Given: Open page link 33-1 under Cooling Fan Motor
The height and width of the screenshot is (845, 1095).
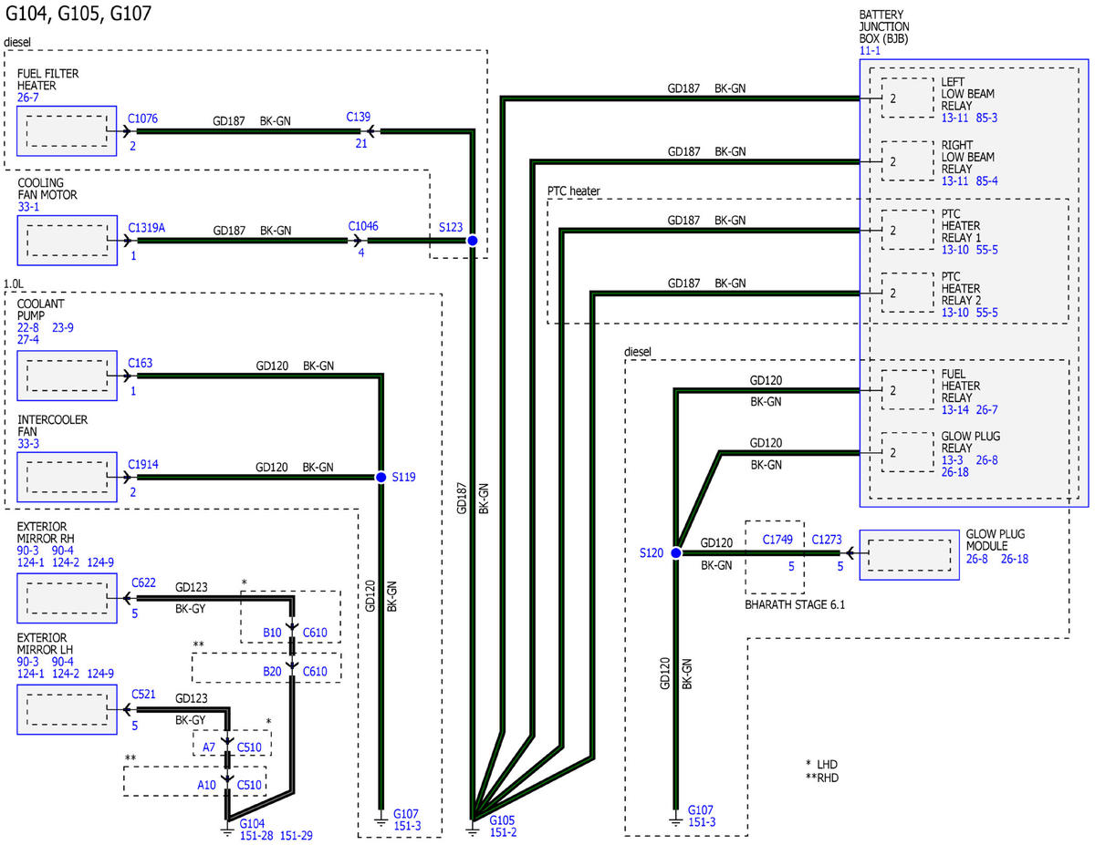Looking at the screenshot, I should [28, 208].
